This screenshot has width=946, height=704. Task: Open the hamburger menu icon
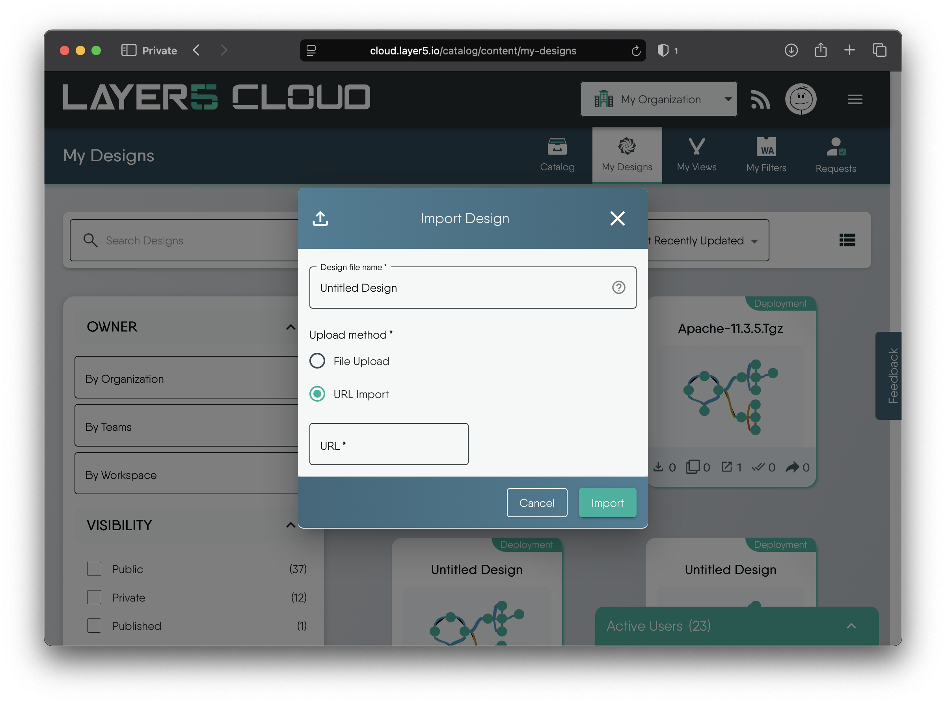click(855, 99)
